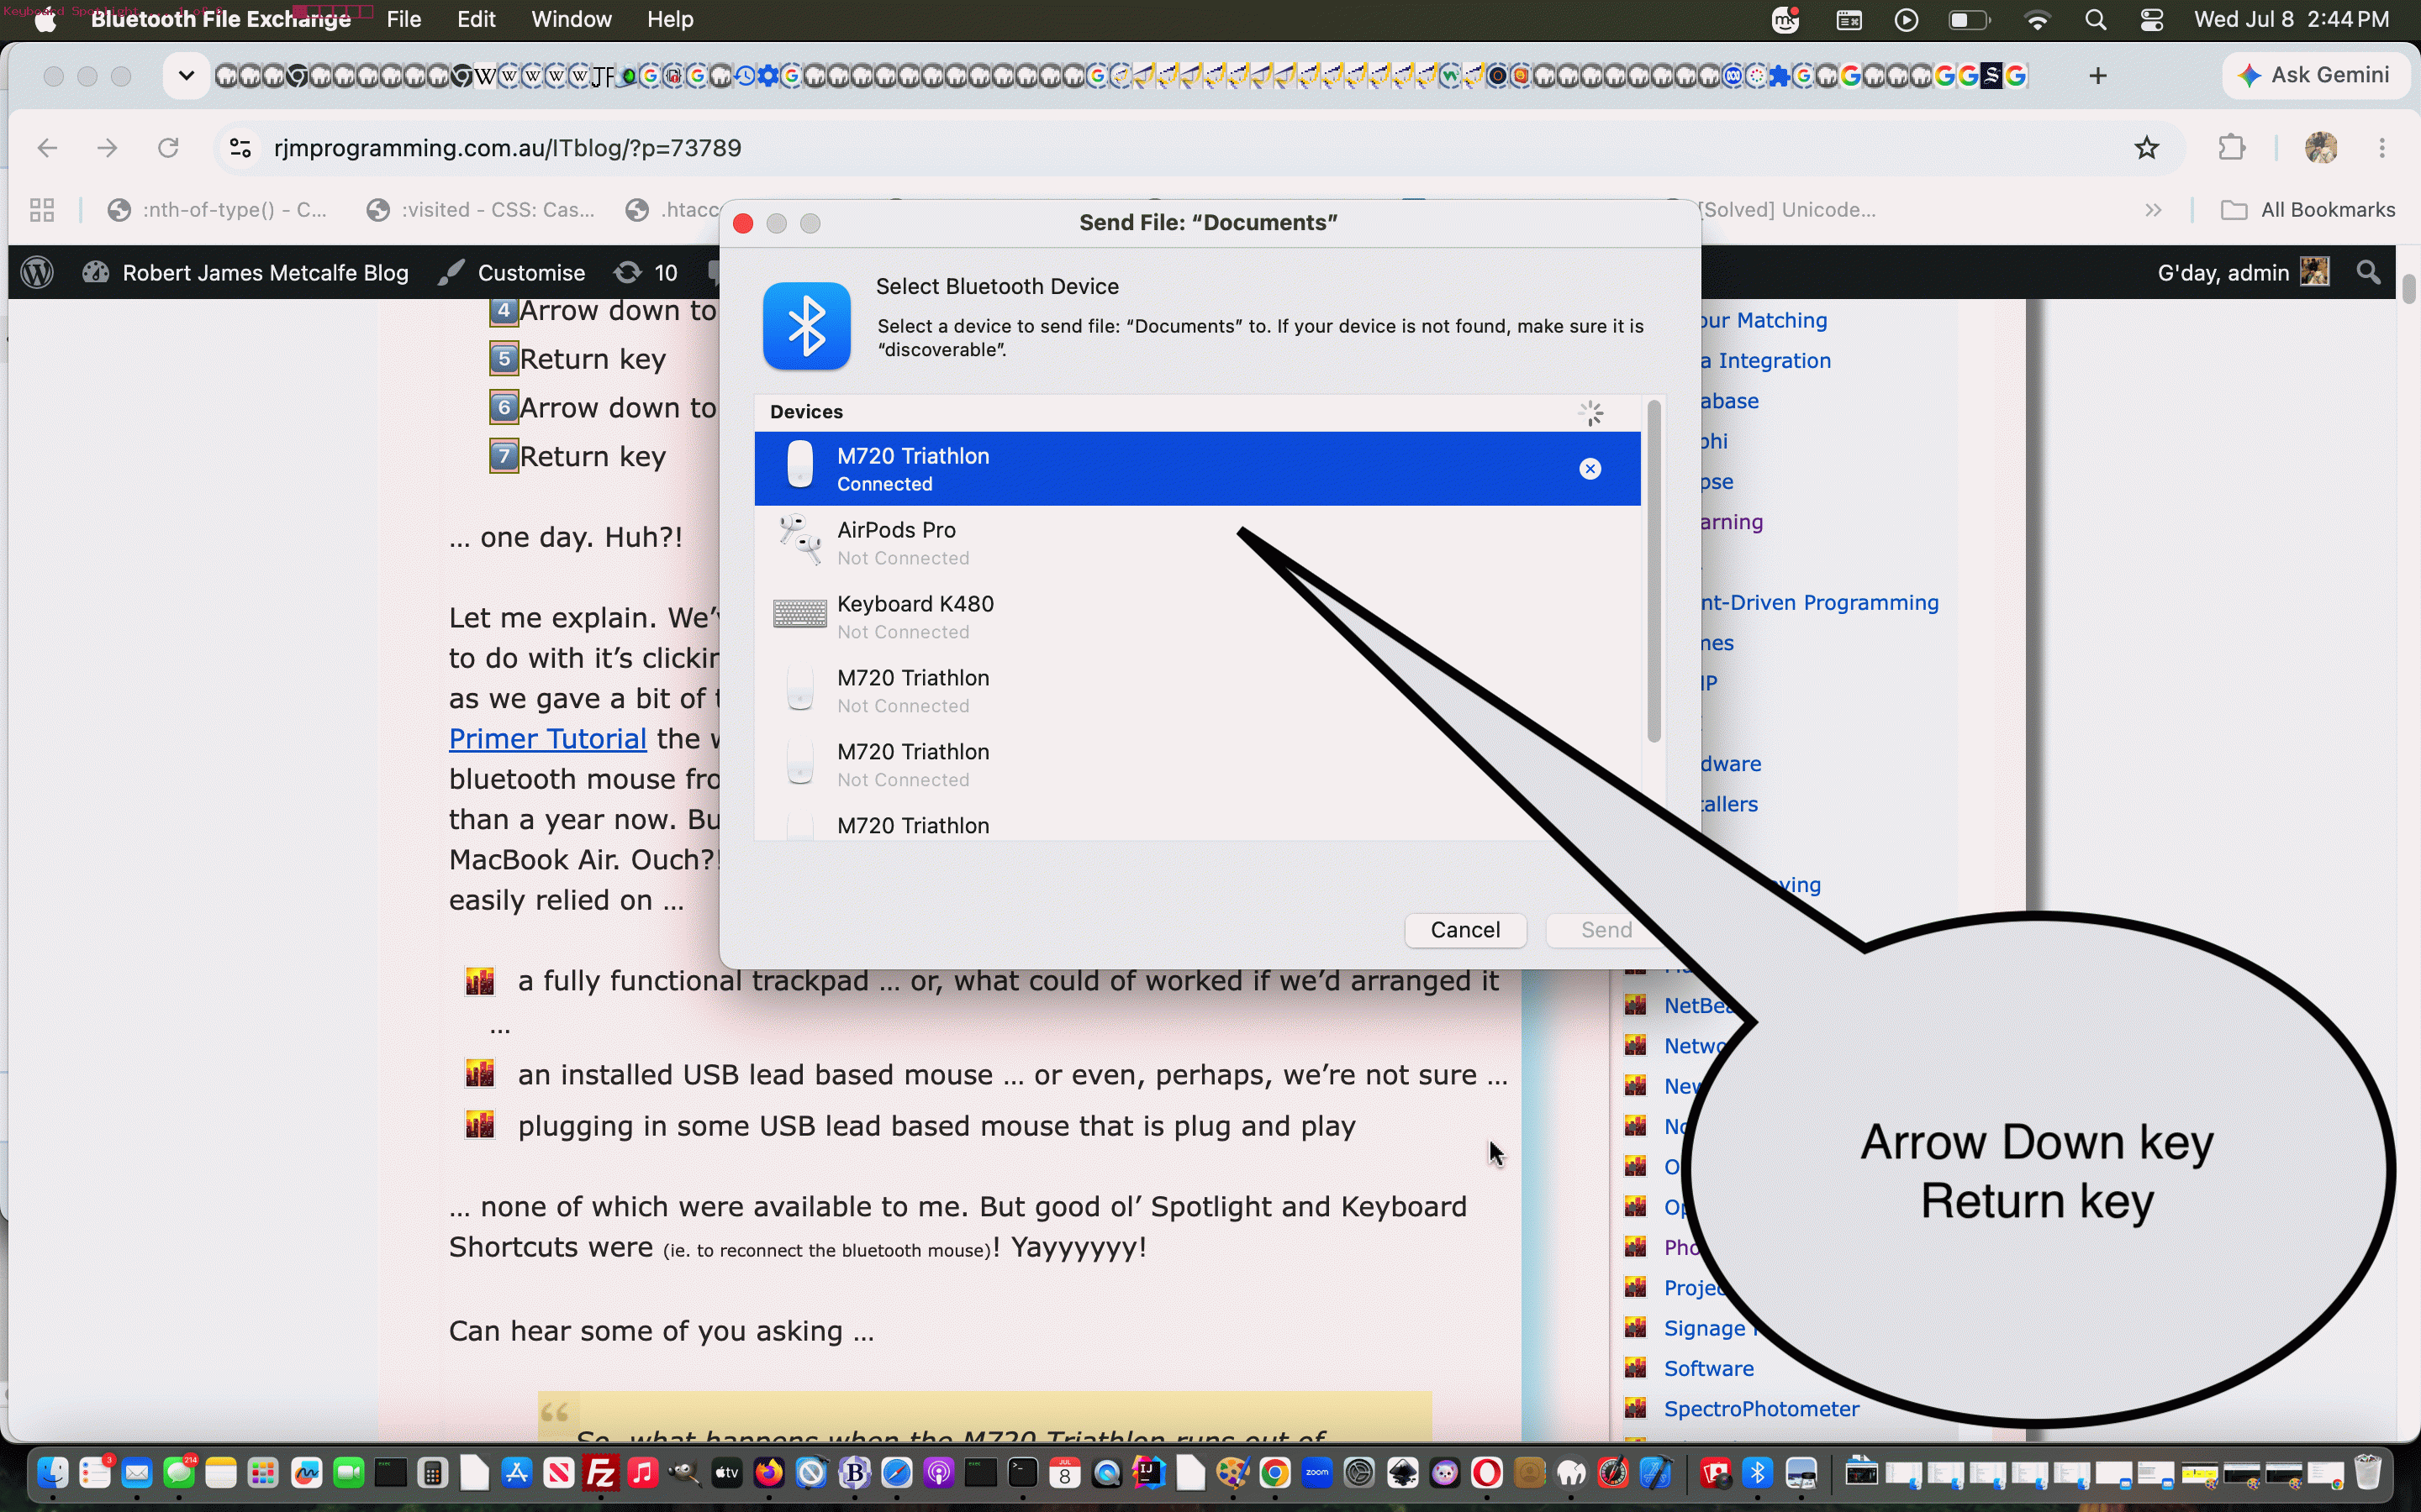Open the Trash in the Dock
The width and height of the screenshot is (2421, 1512).
coord(2367,1473)
